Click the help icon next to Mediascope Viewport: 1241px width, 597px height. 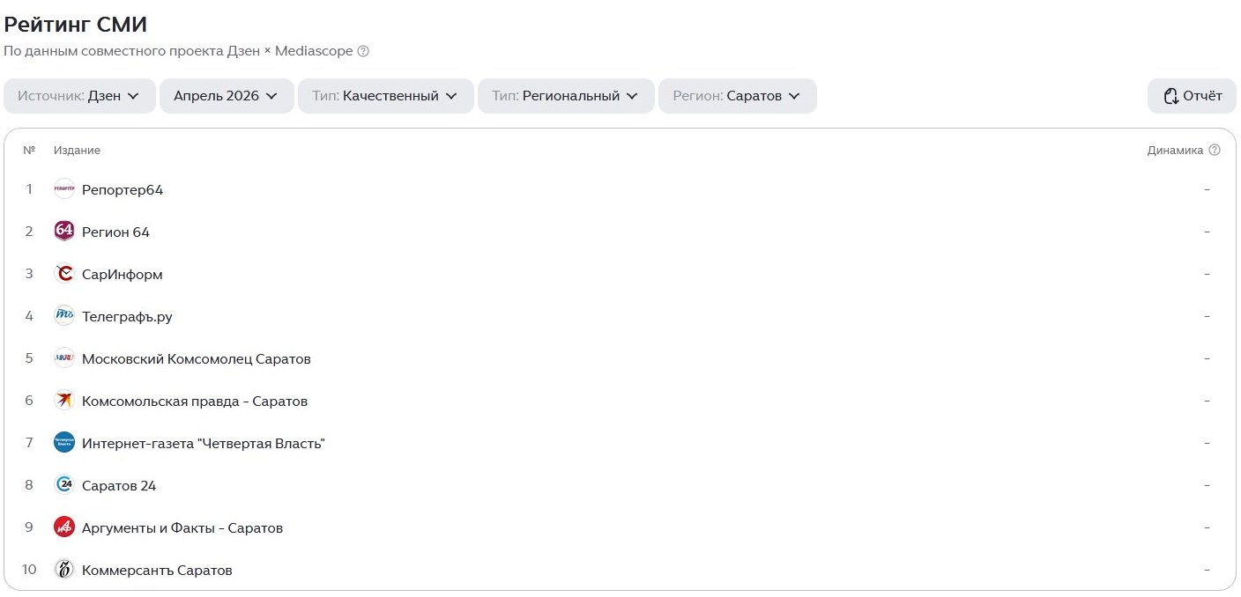[x=363, y=51]
